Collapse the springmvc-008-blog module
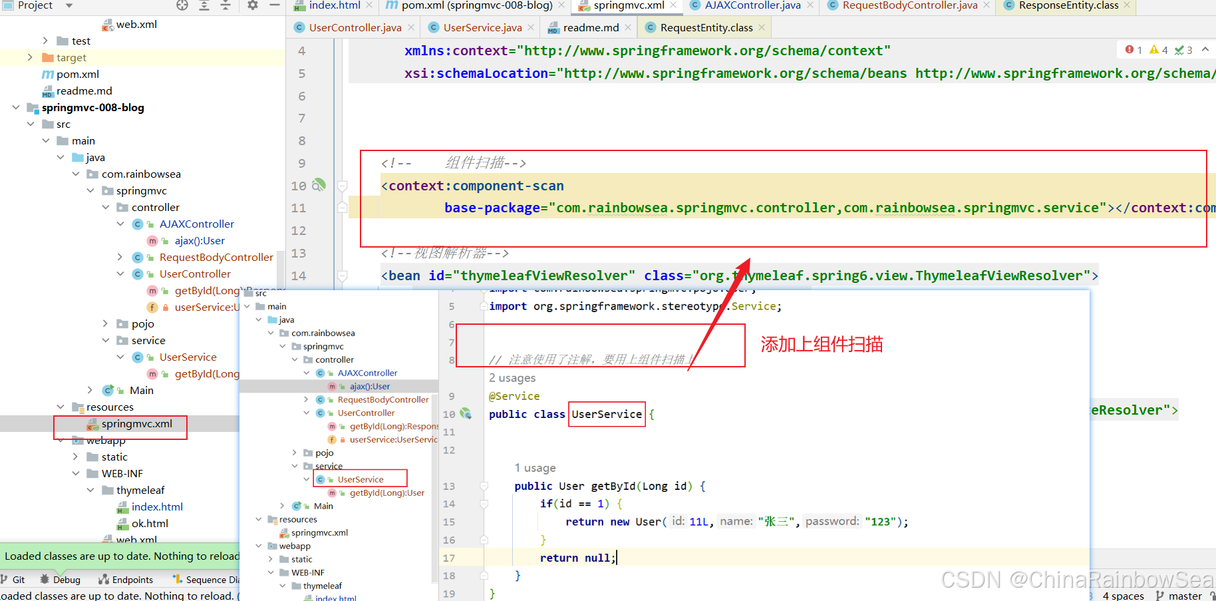 pyautogui.click(x=15, y=107)
